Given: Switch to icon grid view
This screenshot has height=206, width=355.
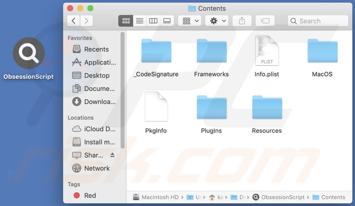Looking at the screenshot, I should 126,21.
